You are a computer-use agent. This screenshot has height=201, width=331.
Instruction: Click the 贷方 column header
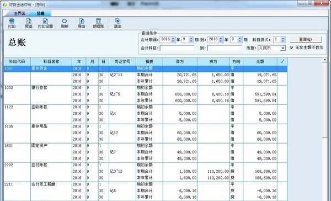(x=213, y=61)
